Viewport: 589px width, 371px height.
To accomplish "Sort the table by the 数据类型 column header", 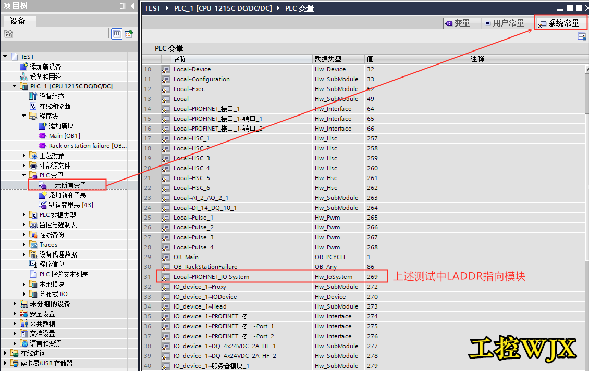I will coord(338,59).
